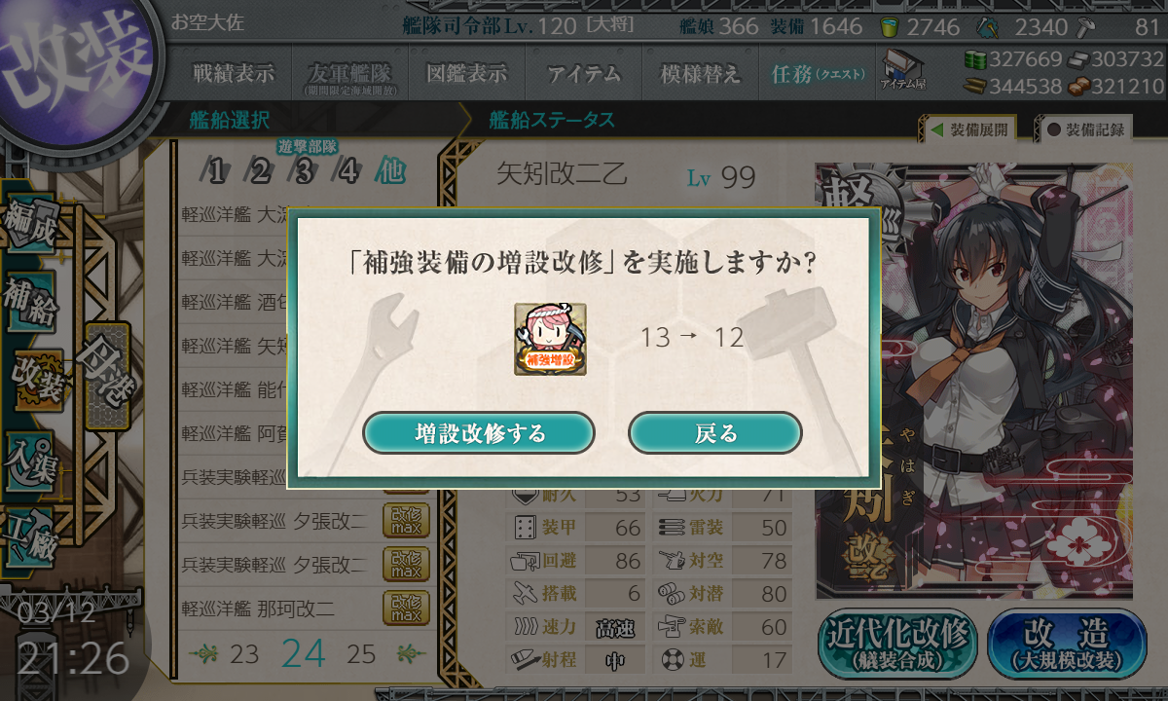
Task: Open the 戦績表示 menu
Action: 233,74
